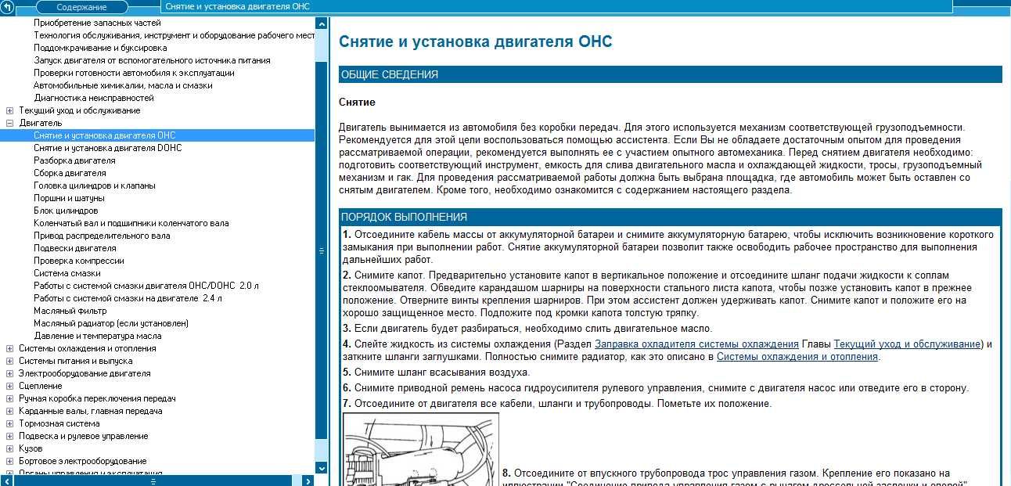Open Поддомкрачивание и буксировка topic
The height and width of the screenshot is (486, 1011).
[100, 48]
